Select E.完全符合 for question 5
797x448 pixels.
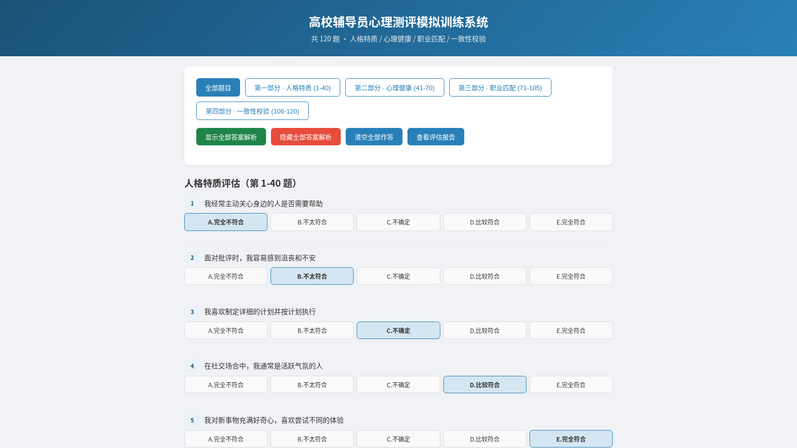(x=571, y=439)
